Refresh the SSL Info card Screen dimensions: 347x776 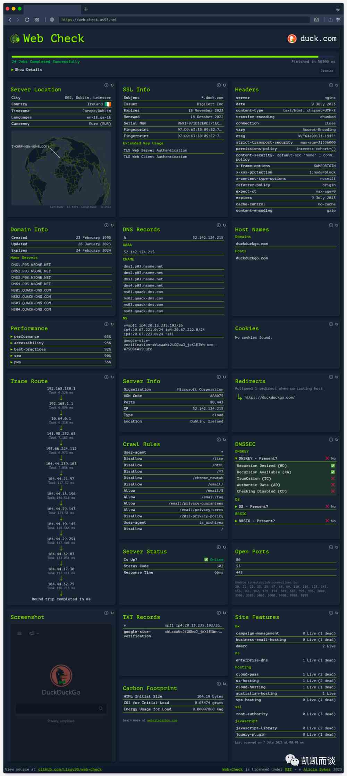pyautogui.click(x=225, y=85)
